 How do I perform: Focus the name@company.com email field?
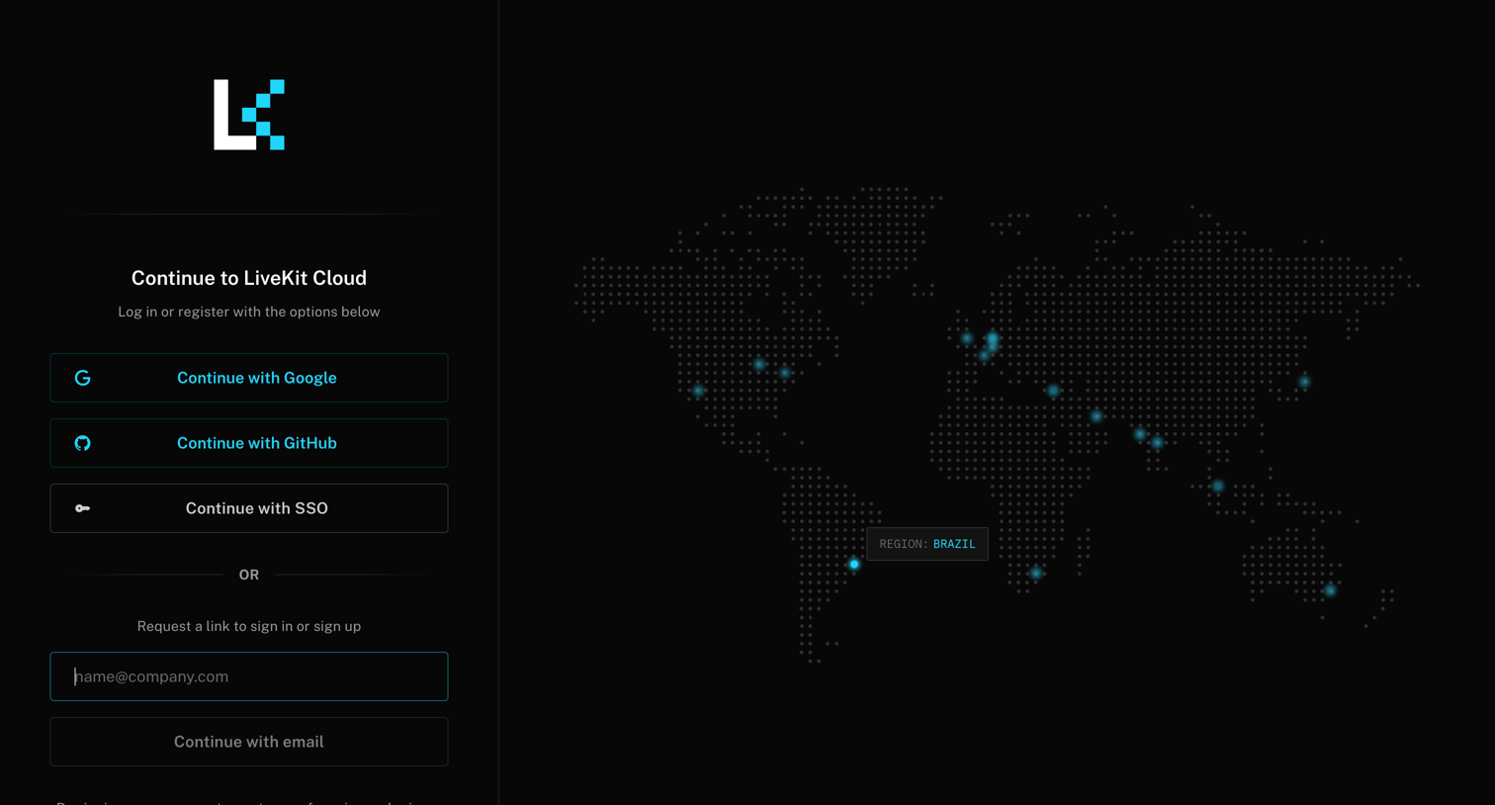click(249, 676)
